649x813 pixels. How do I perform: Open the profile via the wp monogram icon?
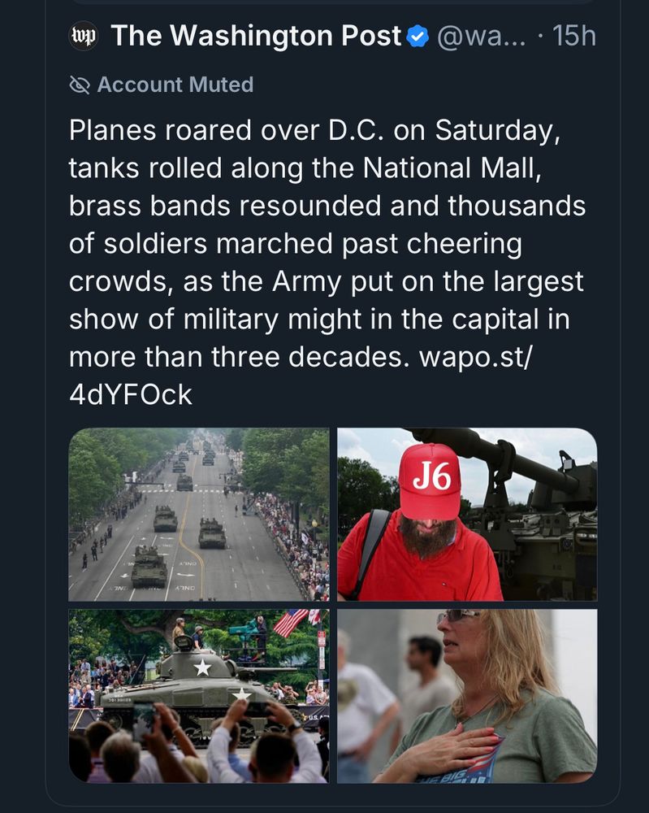click(84, 35)
